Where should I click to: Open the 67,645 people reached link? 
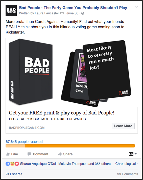pyautogui.click(x=24, y=142)
